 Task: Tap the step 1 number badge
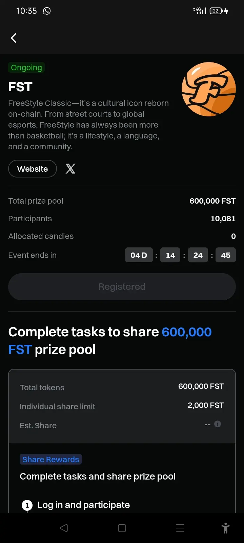click(x=27, y=505)
